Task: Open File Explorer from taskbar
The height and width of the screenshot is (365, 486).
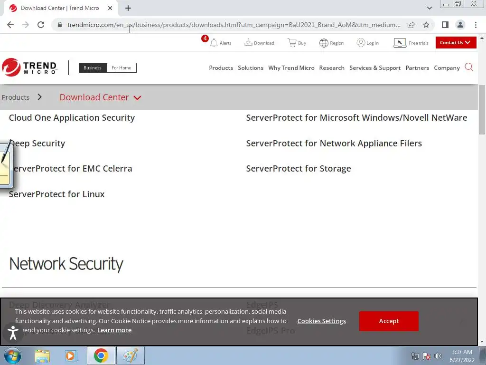Action: click(42, 356)
